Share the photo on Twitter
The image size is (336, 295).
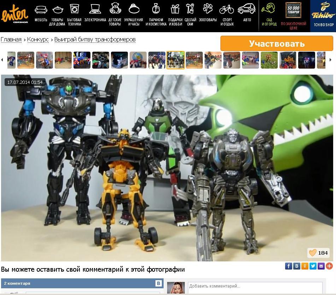point(313,266)
